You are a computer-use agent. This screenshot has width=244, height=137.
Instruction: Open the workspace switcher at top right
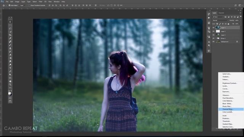[x=240, y=5]
